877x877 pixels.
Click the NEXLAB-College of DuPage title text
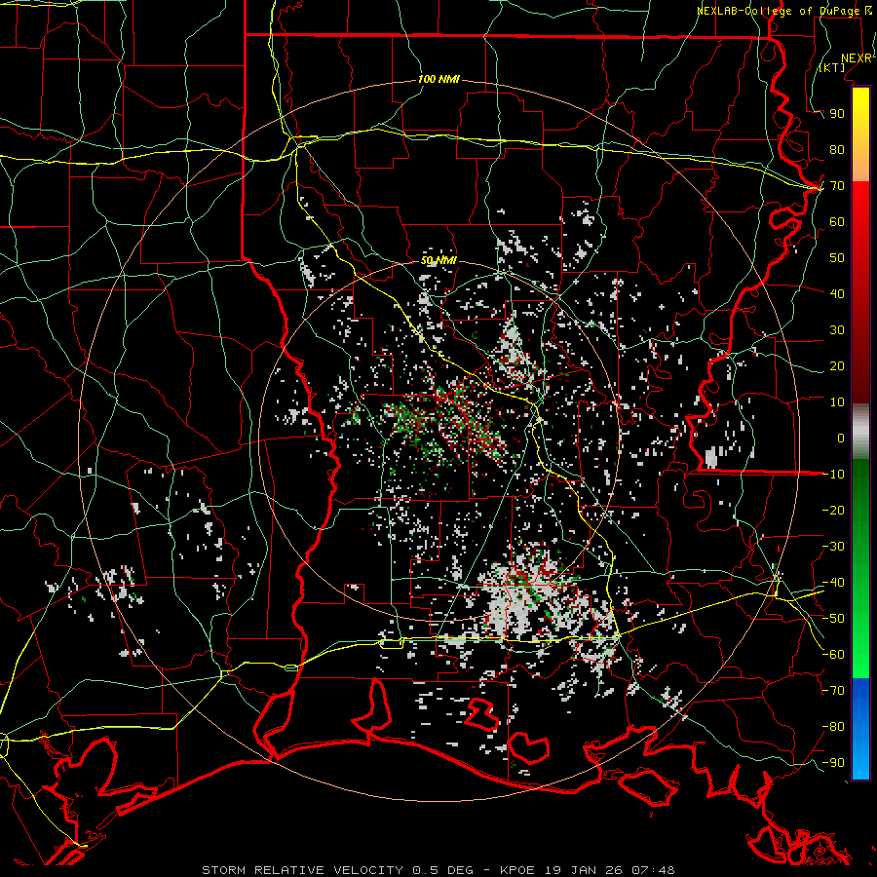pos(779,11)
